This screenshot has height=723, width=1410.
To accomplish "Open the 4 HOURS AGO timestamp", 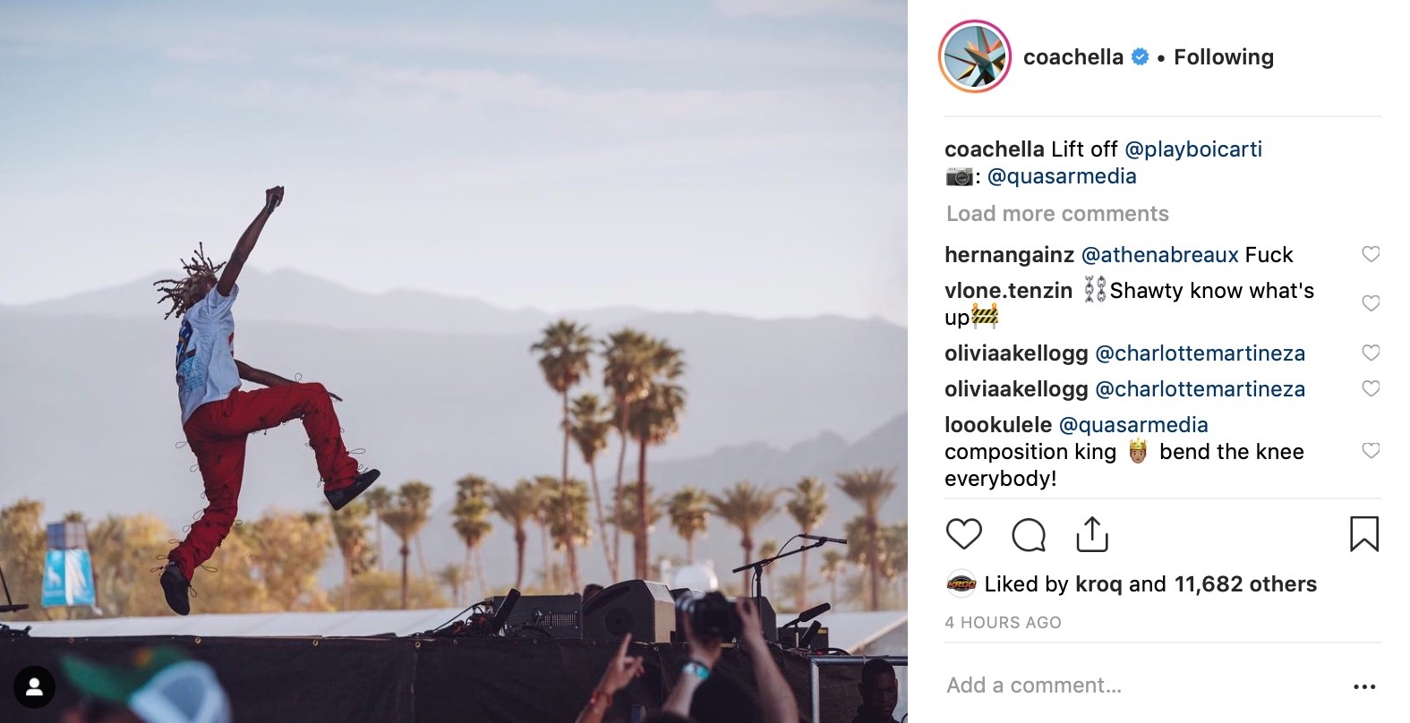I will pos(1003,623).
